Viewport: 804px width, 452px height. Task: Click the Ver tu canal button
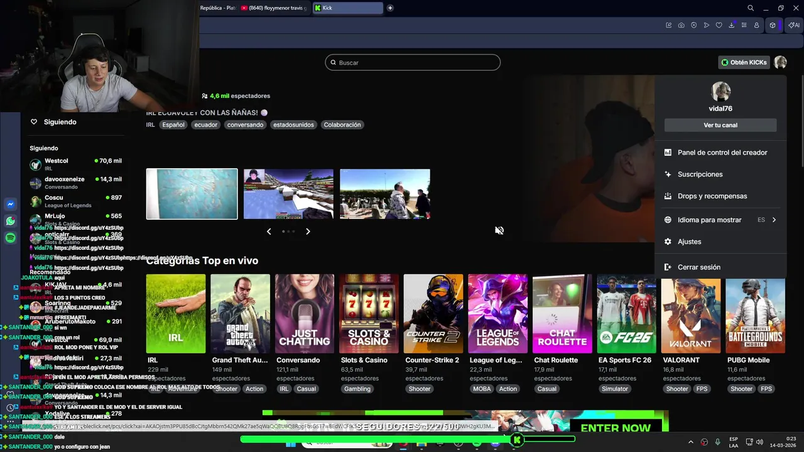pos(720,125)
